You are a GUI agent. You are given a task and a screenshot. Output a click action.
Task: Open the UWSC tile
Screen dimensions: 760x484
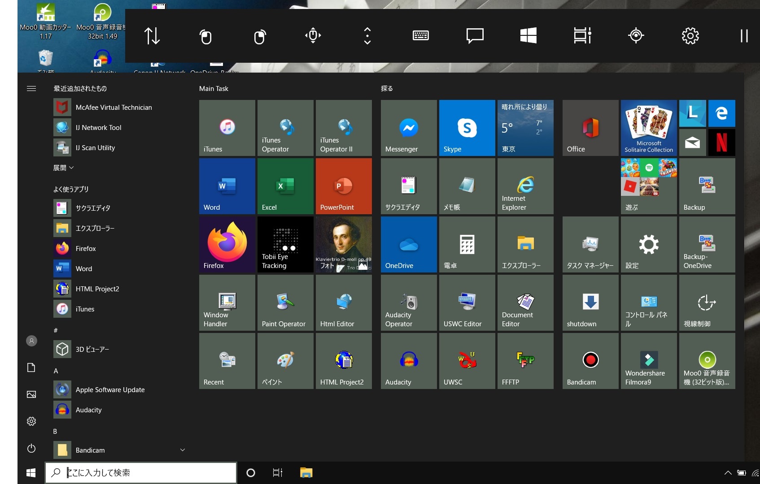pos(467,361)
